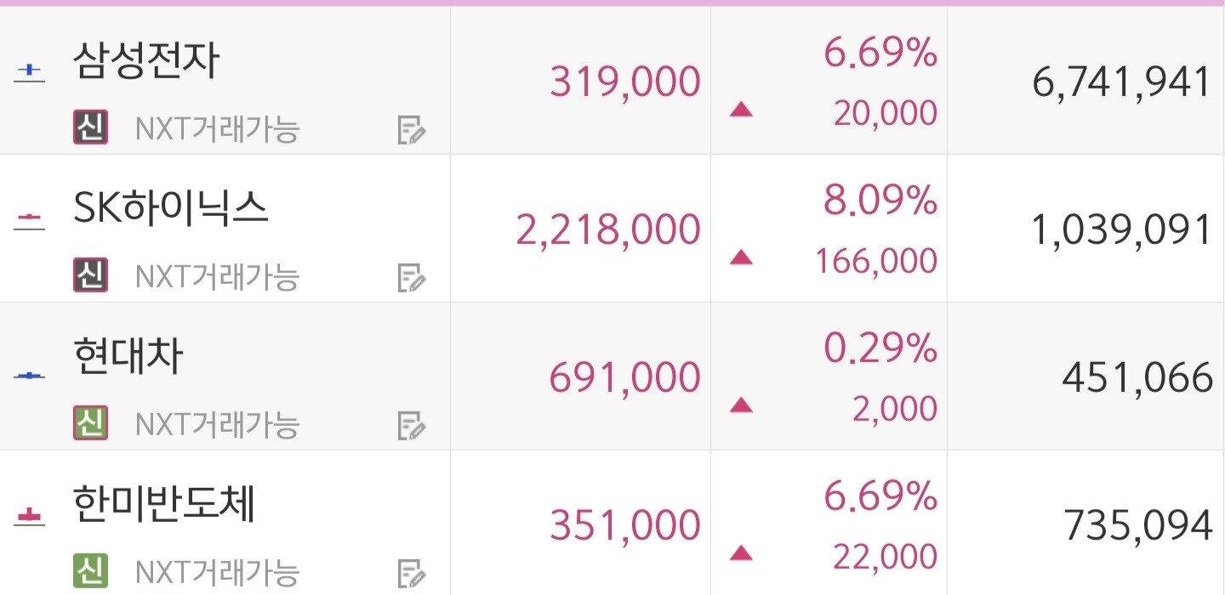Open the 삼성전자 stock name
Image resolution: width=1225 pixels, height=595 pixels.
click(x=147, y=61)
